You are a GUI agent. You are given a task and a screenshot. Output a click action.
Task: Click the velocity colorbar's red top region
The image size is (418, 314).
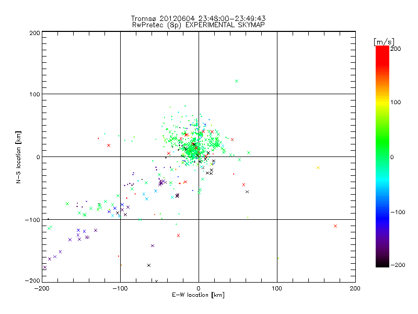pyautogui.click(x=382, y=55)
